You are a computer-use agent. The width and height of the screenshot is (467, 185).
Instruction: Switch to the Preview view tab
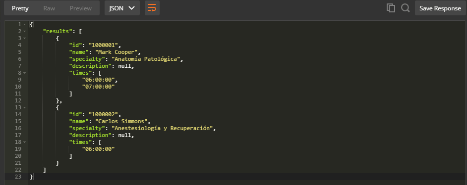pyautogui.click(x=81, y=8)
